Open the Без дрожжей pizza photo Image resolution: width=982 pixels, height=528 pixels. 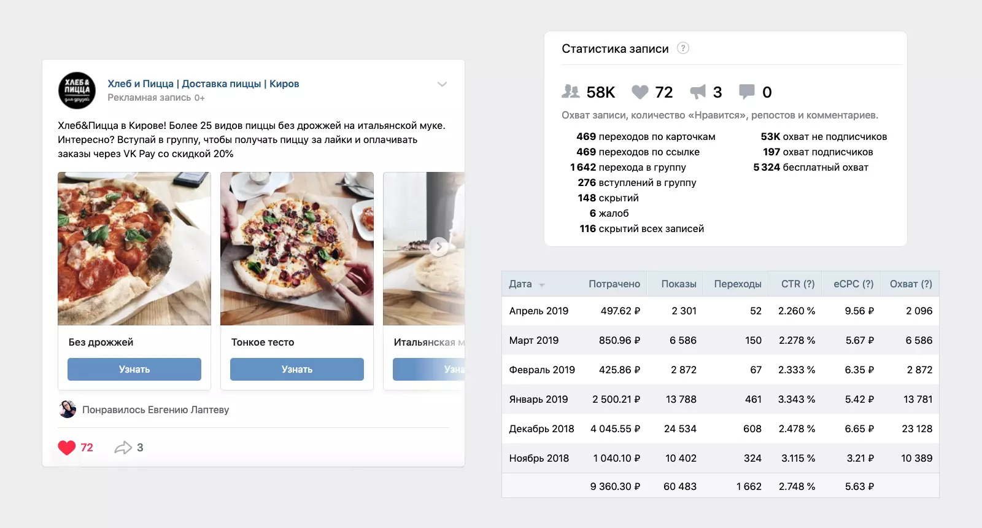click(x=134, y=249)
